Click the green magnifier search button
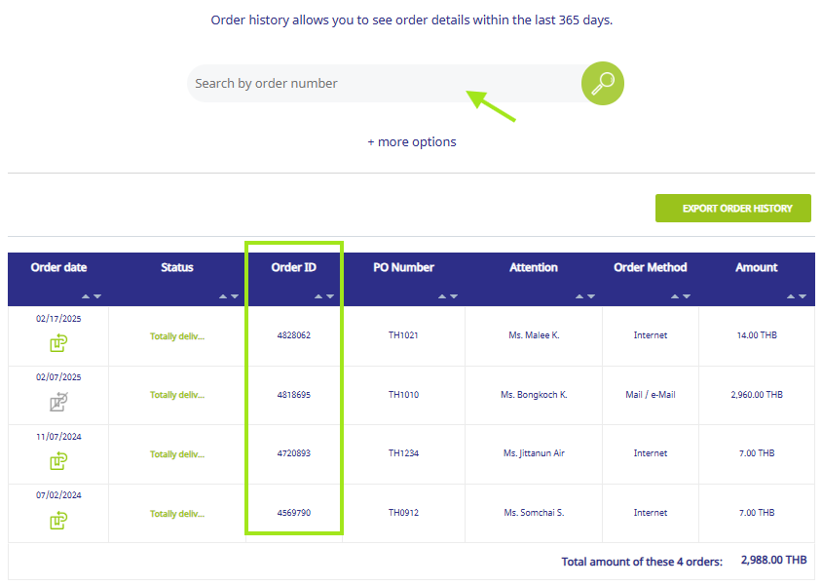 pyautogui.click(x=602, y=84)
